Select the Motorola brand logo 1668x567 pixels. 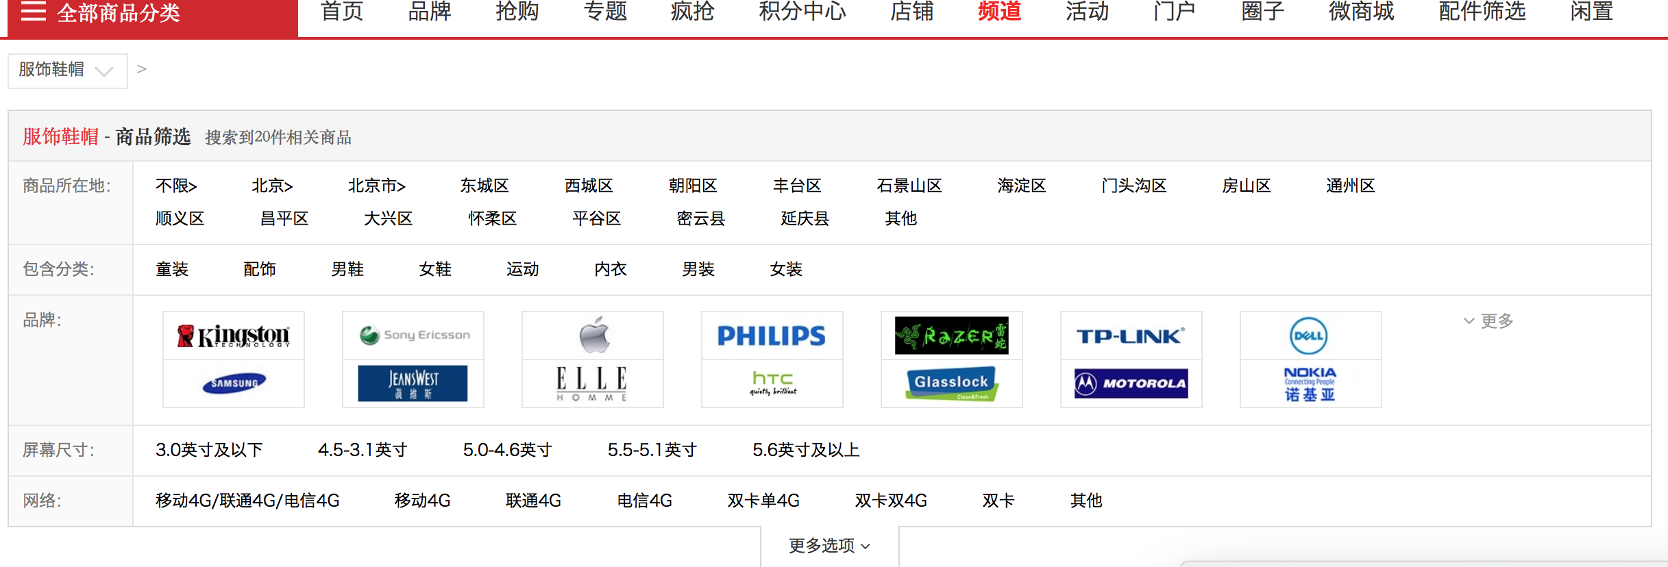pos(1131,383)
